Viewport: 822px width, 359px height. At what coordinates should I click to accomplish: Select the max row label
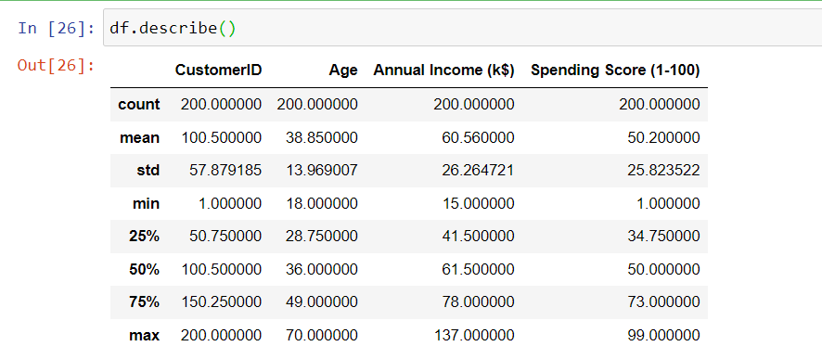144,336
